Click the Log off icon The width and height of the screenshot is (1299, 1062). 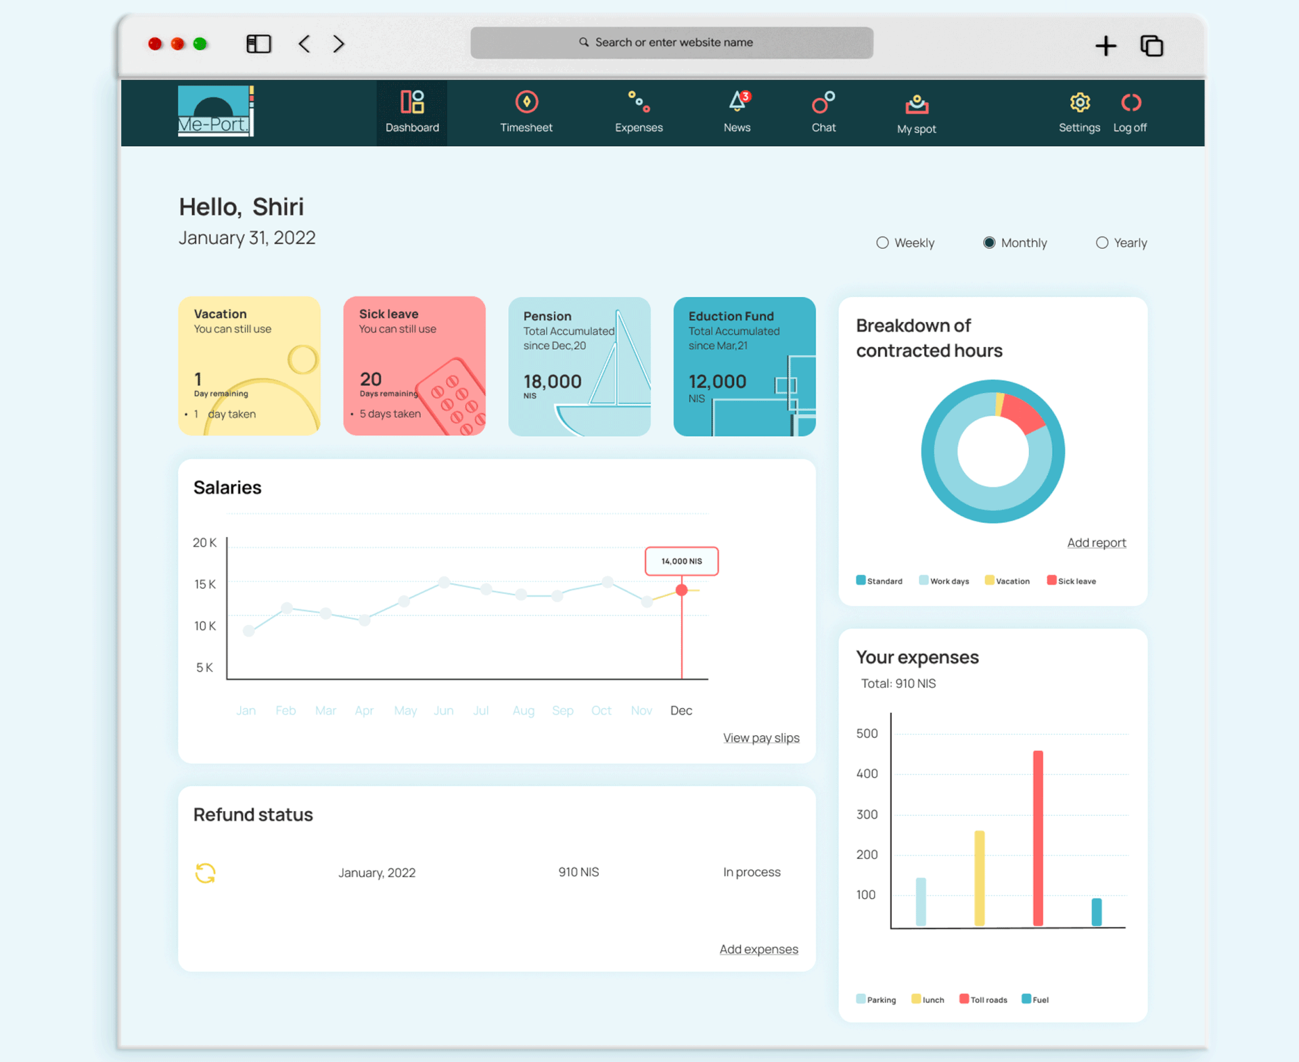click(x=1131, y=103)
